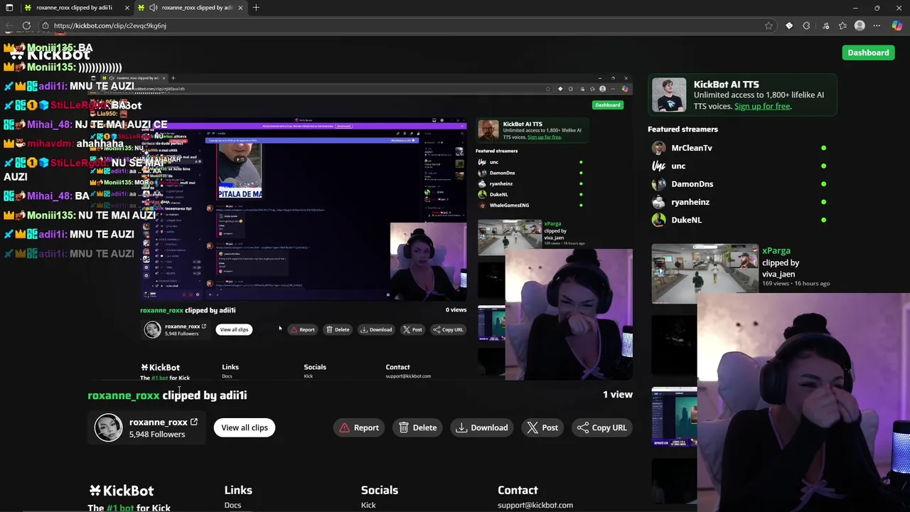This screenshot has width=910, height=512.
Task: Close the second roxanne_roxx tab with audio
Action: tap(240, 8)
